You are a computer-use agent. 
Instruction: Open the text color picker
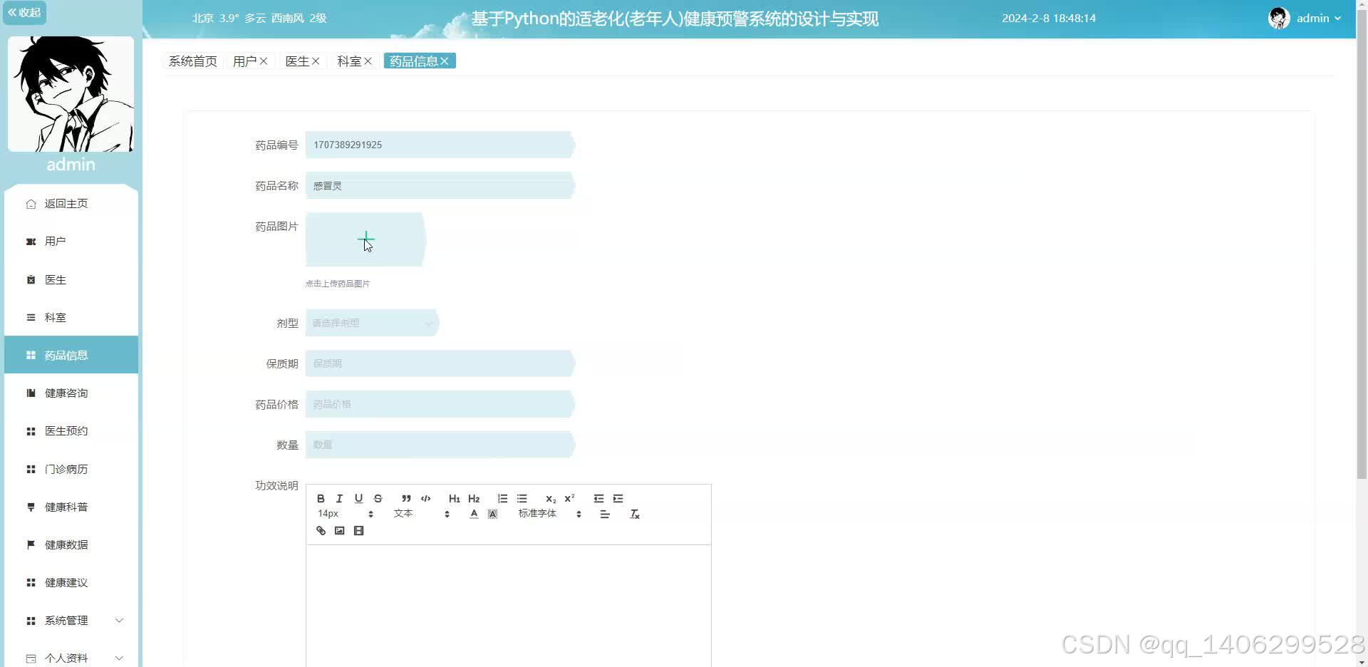click(x=474, y=514)
